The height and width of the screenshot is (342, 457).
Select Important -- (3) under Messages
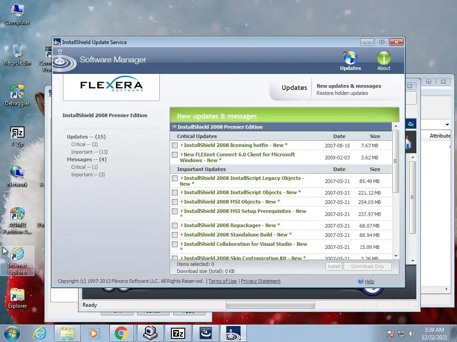[88, 175]
